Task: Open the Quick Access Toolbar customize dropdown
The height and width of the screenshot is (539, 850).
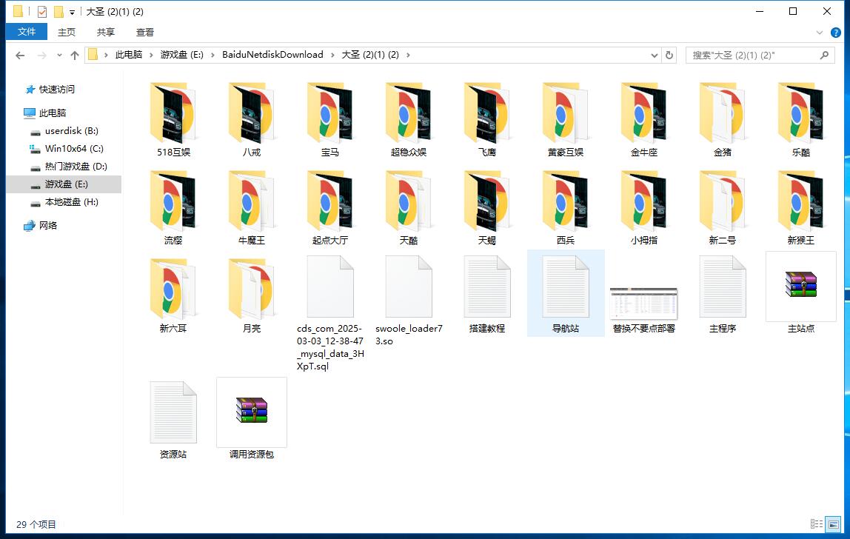Action: (x=72, y=12)
